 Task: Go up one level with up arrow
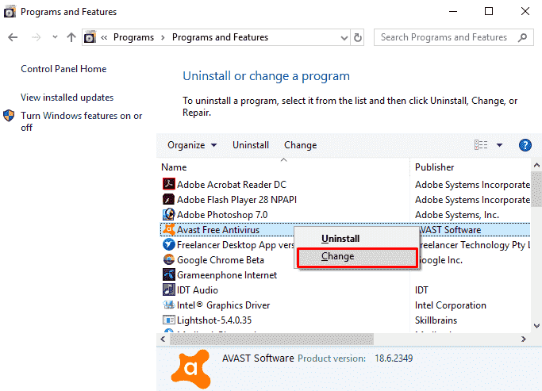pyautogui.click(x=71, y=37)
